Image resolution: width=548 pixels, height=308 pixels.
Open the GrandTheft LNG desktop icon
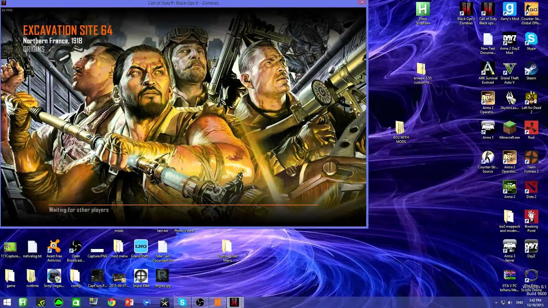(141, 249)
